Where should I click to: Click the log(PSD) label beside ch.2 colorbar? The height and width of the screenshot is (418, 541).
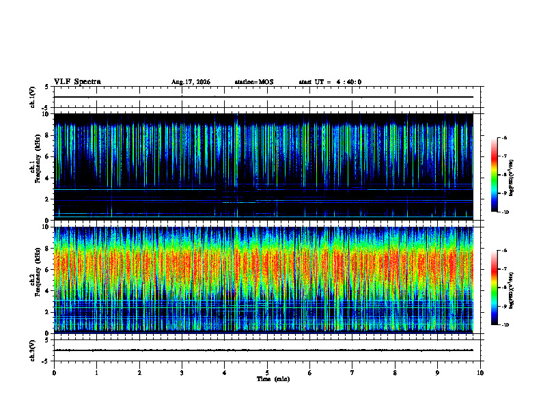(x=512, y=291)
